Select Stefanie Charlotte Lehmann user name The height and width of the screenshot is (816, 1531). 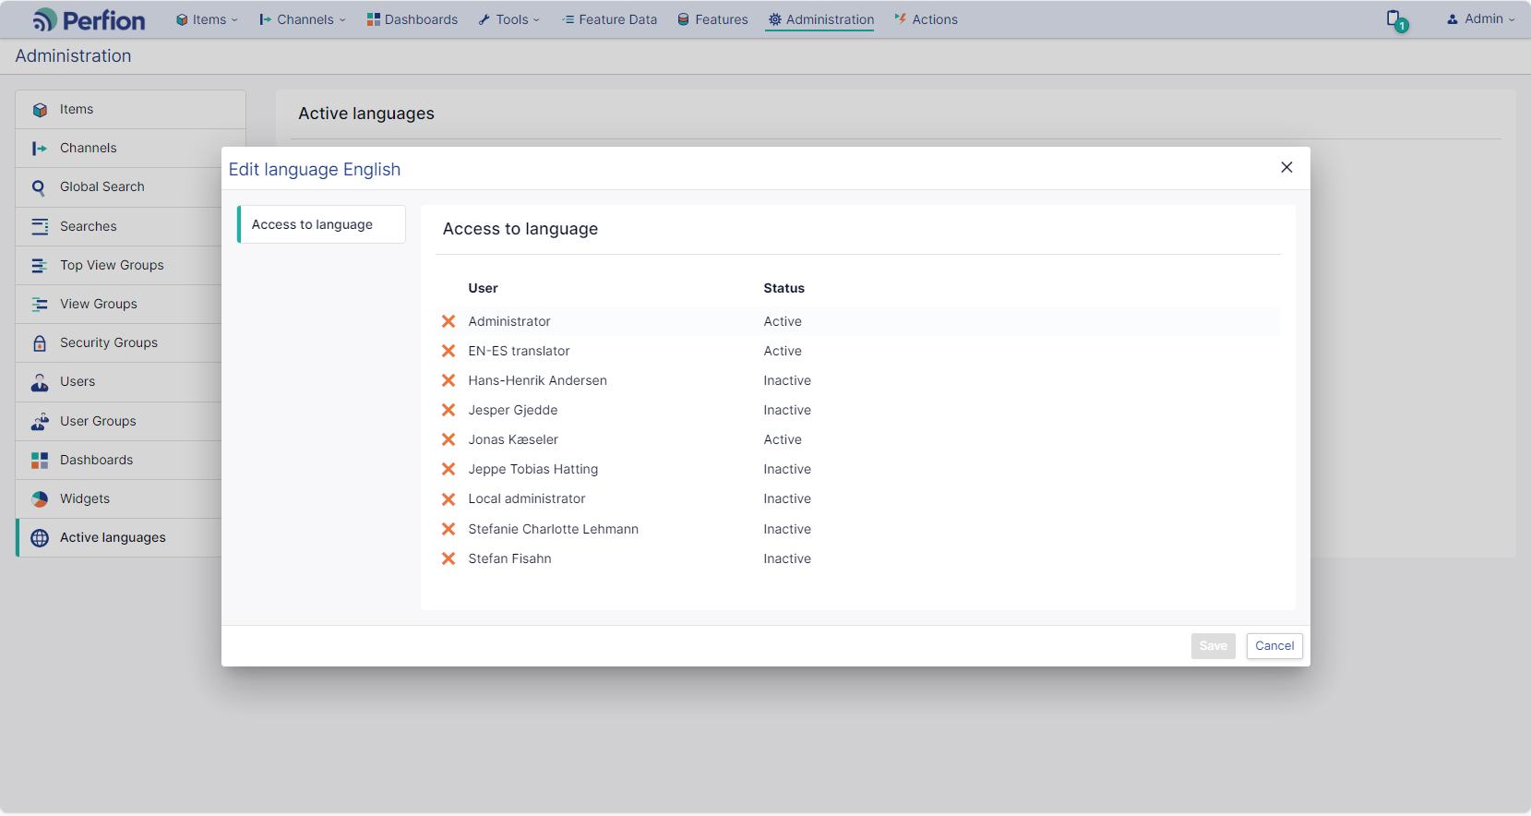[554, 529]
